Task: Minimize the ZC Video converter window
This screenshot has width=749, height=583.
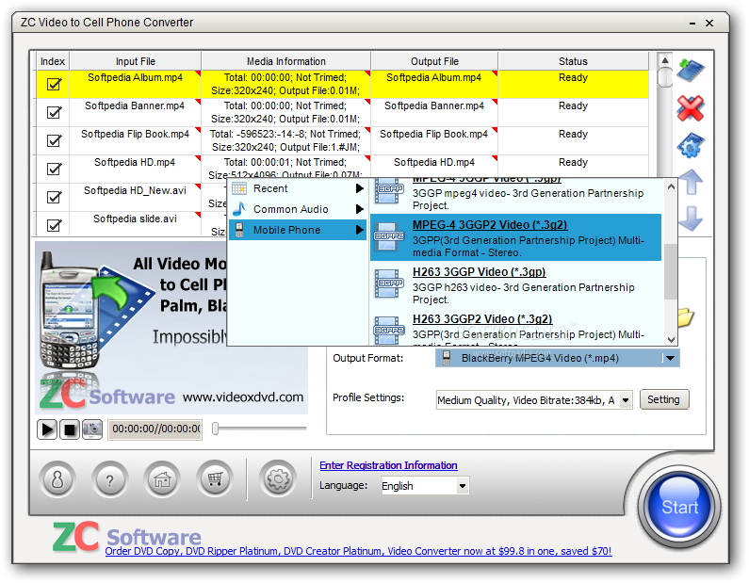Action: [692, 23]
